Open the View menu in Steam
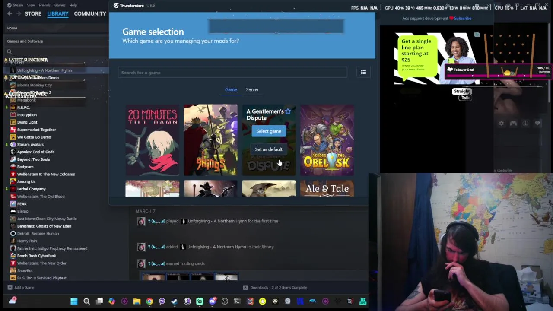The width and height of the screenshot is (553, 311). [31, 5]
